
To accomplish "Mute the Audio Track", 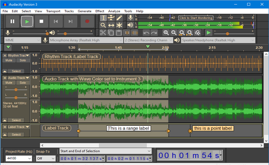I will coord(9,82).
